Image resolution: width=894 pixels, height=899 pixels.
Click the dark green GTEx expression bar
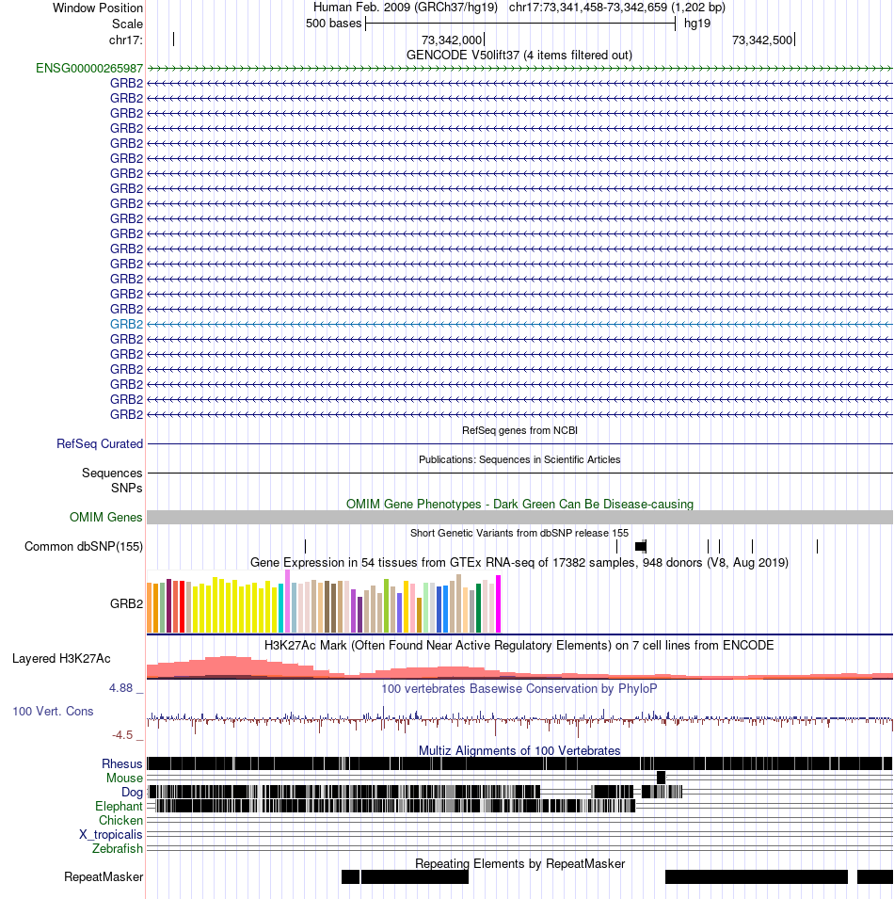click(478, 608)
